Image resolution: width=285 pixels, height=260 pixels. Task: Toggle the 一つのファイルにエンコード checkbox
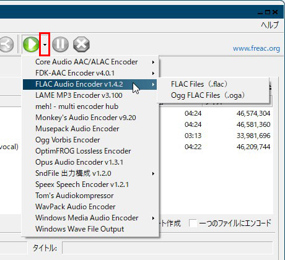tap(193, 223)
